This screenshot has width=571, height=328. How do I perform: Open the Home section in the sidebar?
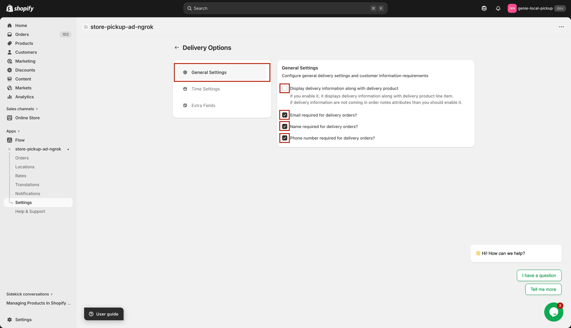coord(21,25)
